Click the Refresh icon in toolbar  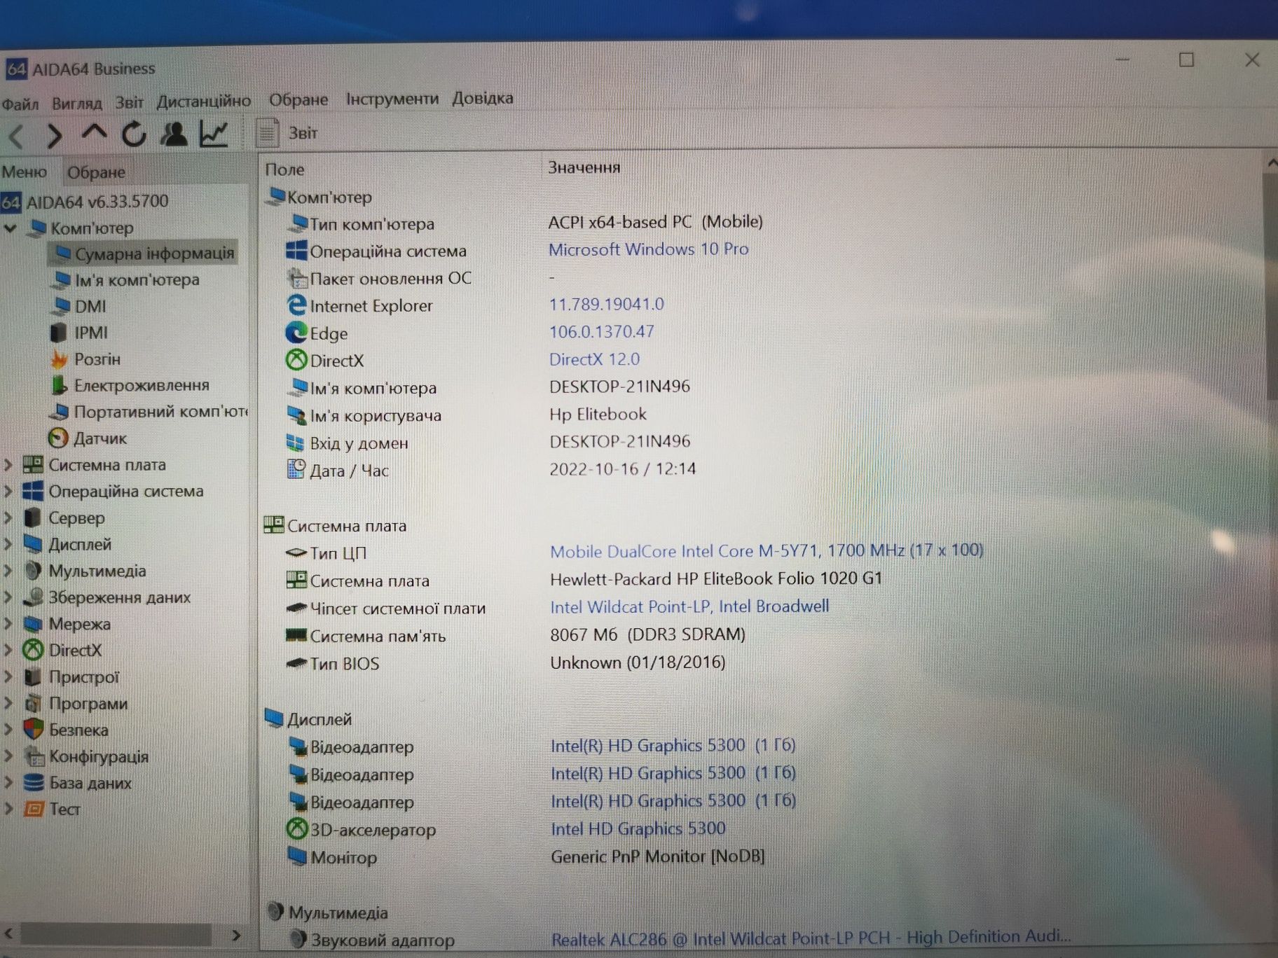pyautogui.click(x=134, y=134)
